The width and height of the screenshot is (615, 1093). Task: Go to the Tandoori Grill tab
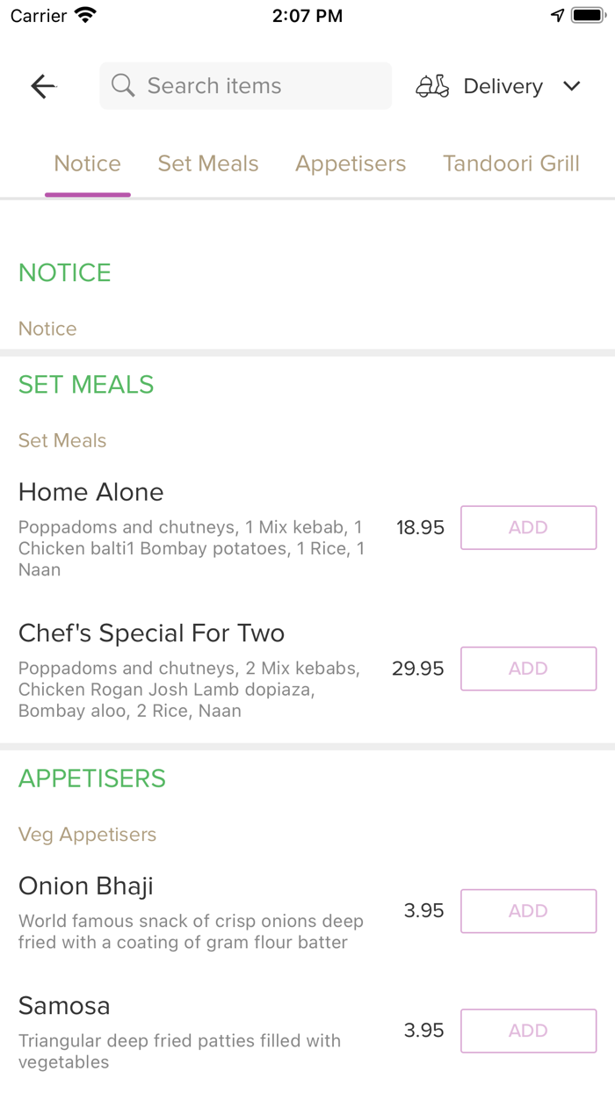coord(511,163)
